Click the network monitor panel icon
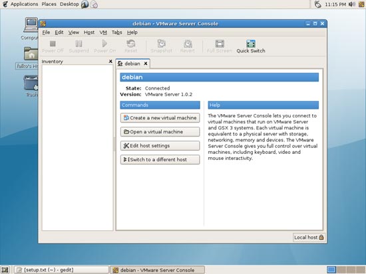 [x=317, y=4]
